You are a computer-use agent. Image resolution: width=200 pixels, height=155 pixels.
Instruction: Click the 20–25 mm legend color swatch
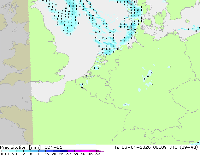[x=56, y=151]
